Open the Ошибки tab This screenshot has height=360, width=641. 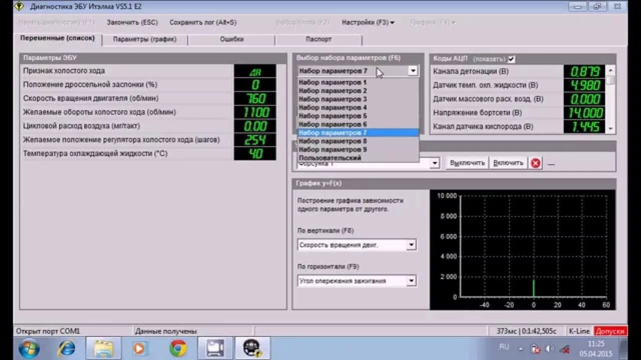pos(232,39)
